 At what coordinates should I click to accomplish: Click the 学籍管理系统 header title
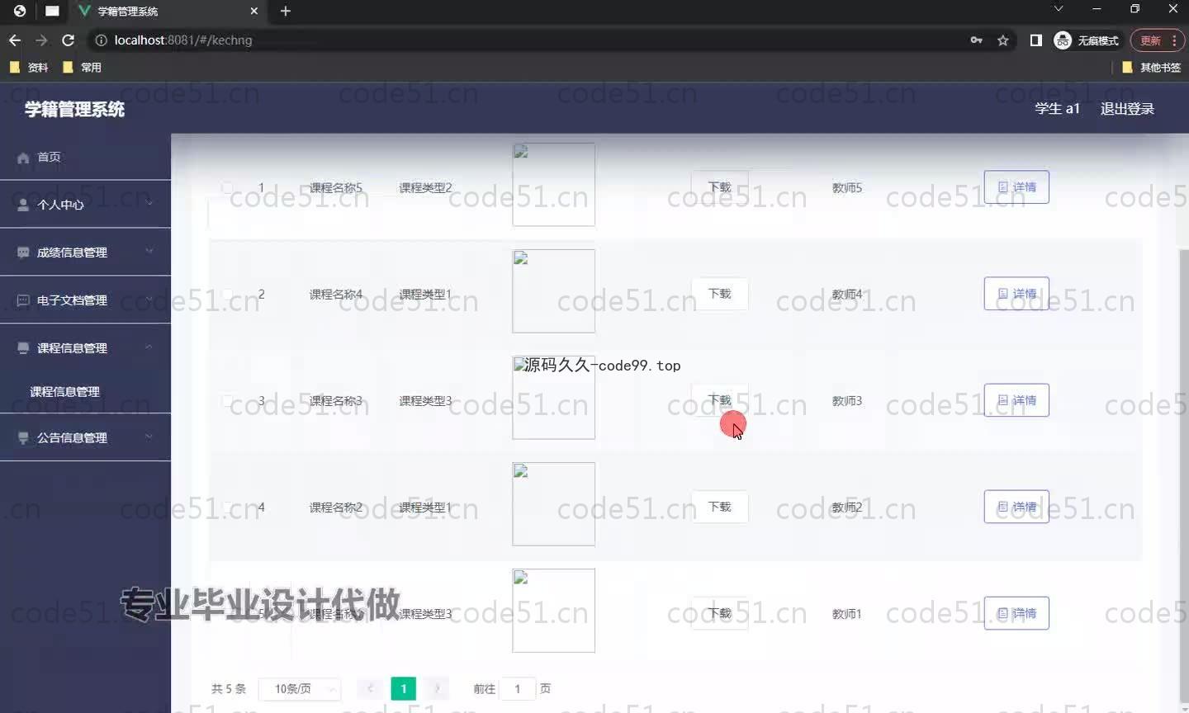pyautogui.click(x=74, y=109)
